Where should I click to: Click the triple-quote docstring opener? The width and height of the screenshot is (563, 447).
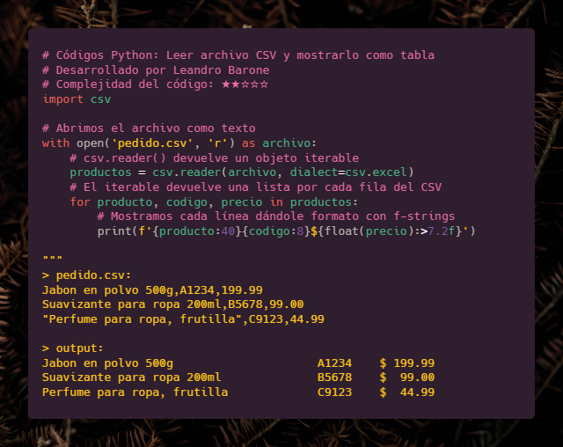52,260
